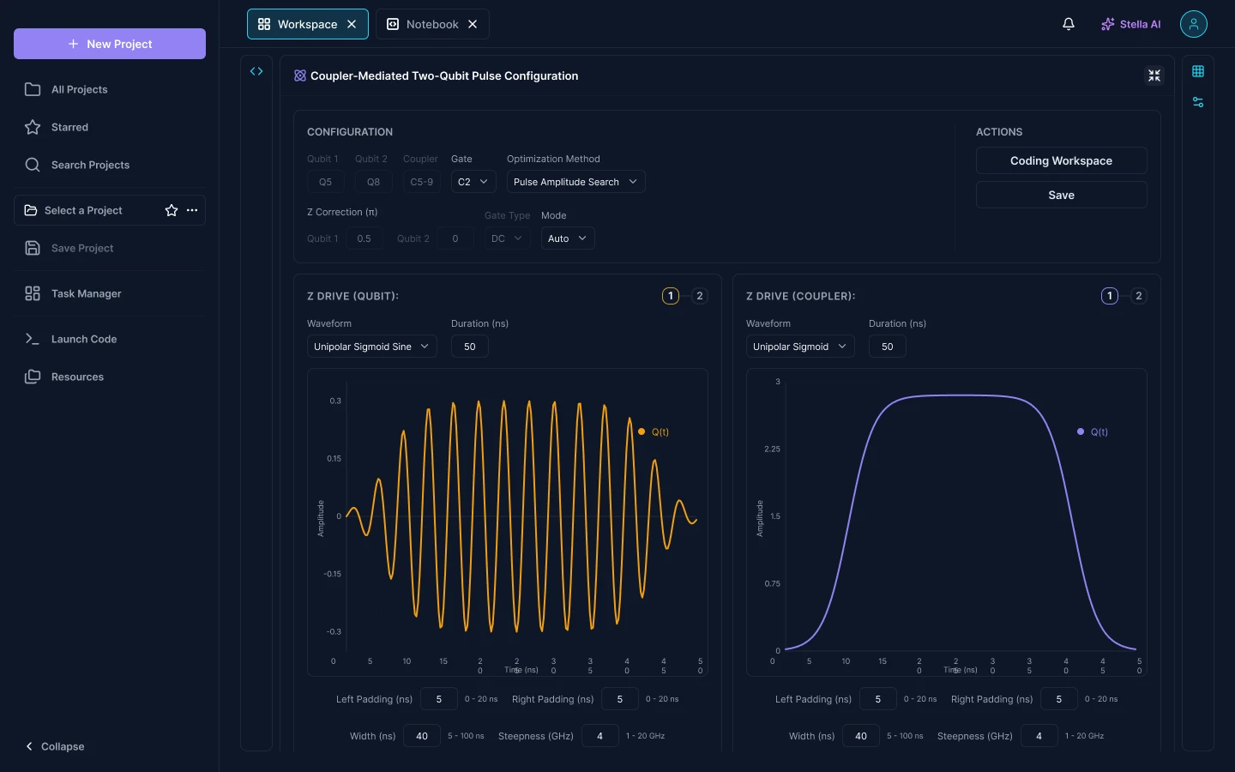Click Qubit Steepness field
Screen dimensions: 1235x772
click(x=600, y=736)
